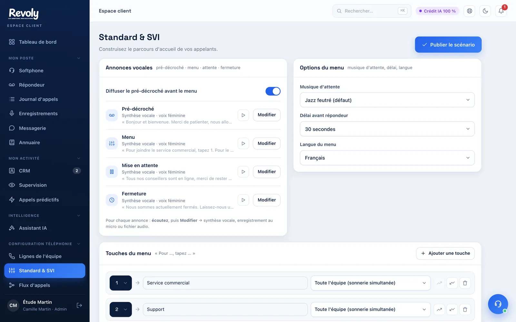Open Softphone from the sidebar
The height and width of the screenshot is (322, 516).
[x=45, y=71]
